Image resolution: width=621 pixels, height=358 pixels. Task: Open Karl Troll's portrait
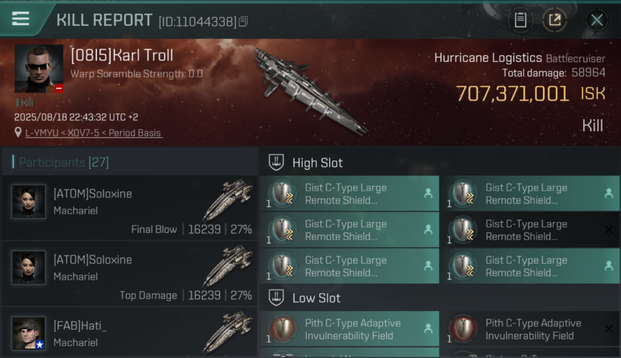click(x=39, y=69)
